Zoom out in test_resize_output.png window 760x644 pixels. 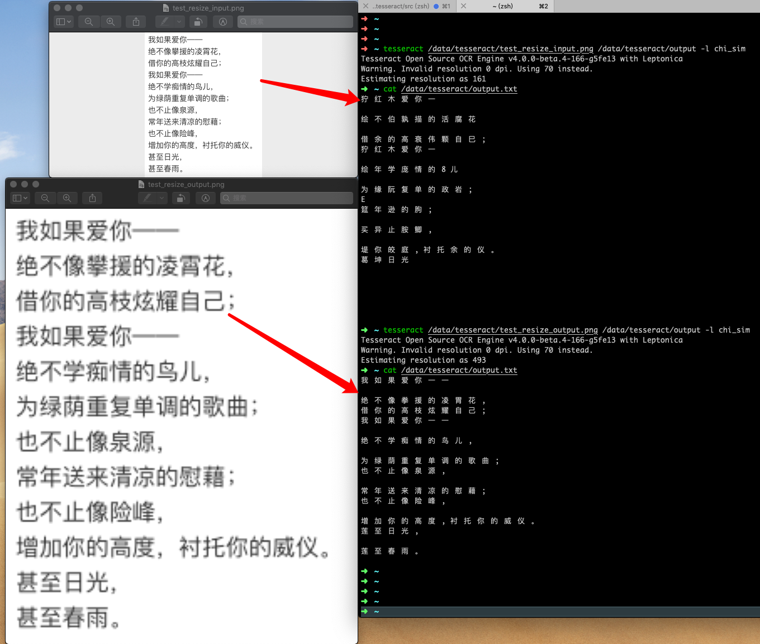click(45, 198)
